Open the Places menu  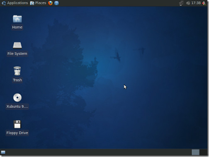pos(41,3)
